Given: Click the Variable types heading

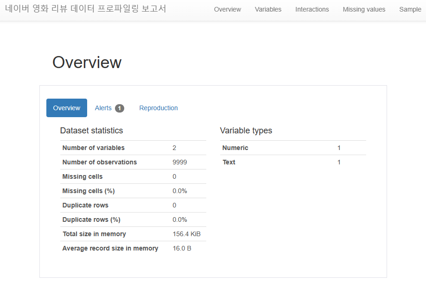Looking at the screenshot, I should (x=246, y=131).
